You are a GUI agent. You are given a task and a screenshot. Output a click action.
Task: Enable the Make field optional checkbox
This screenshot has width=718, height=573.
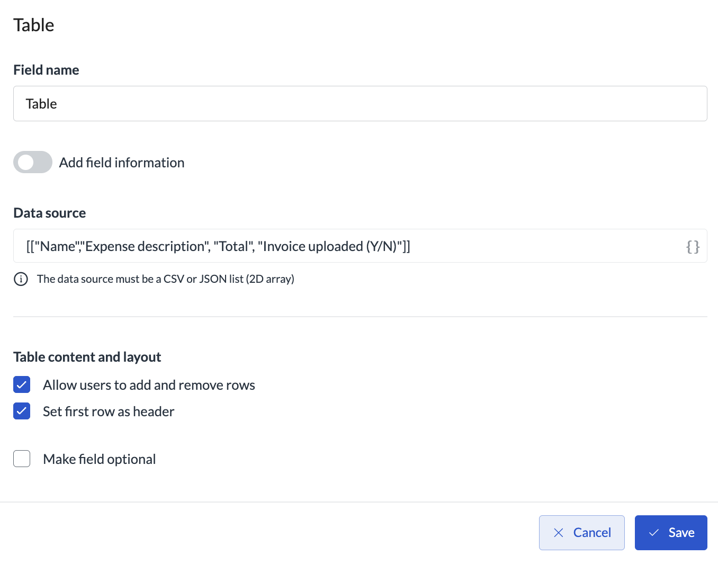[x=22, y=459]
